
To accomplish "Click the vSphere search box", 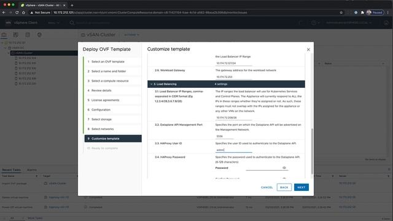I will pos(93,23).
